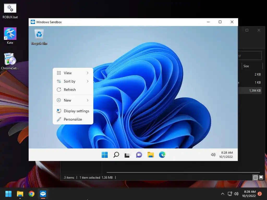The height and width of the screenshot is (200, 267).
Task: Click the Windows Sandbox title bar icon
Action: click(x=33, y=22)
